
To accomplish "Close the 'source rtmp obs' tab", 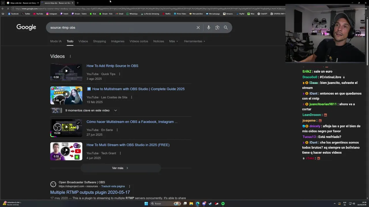I will [x=72, y=3].
